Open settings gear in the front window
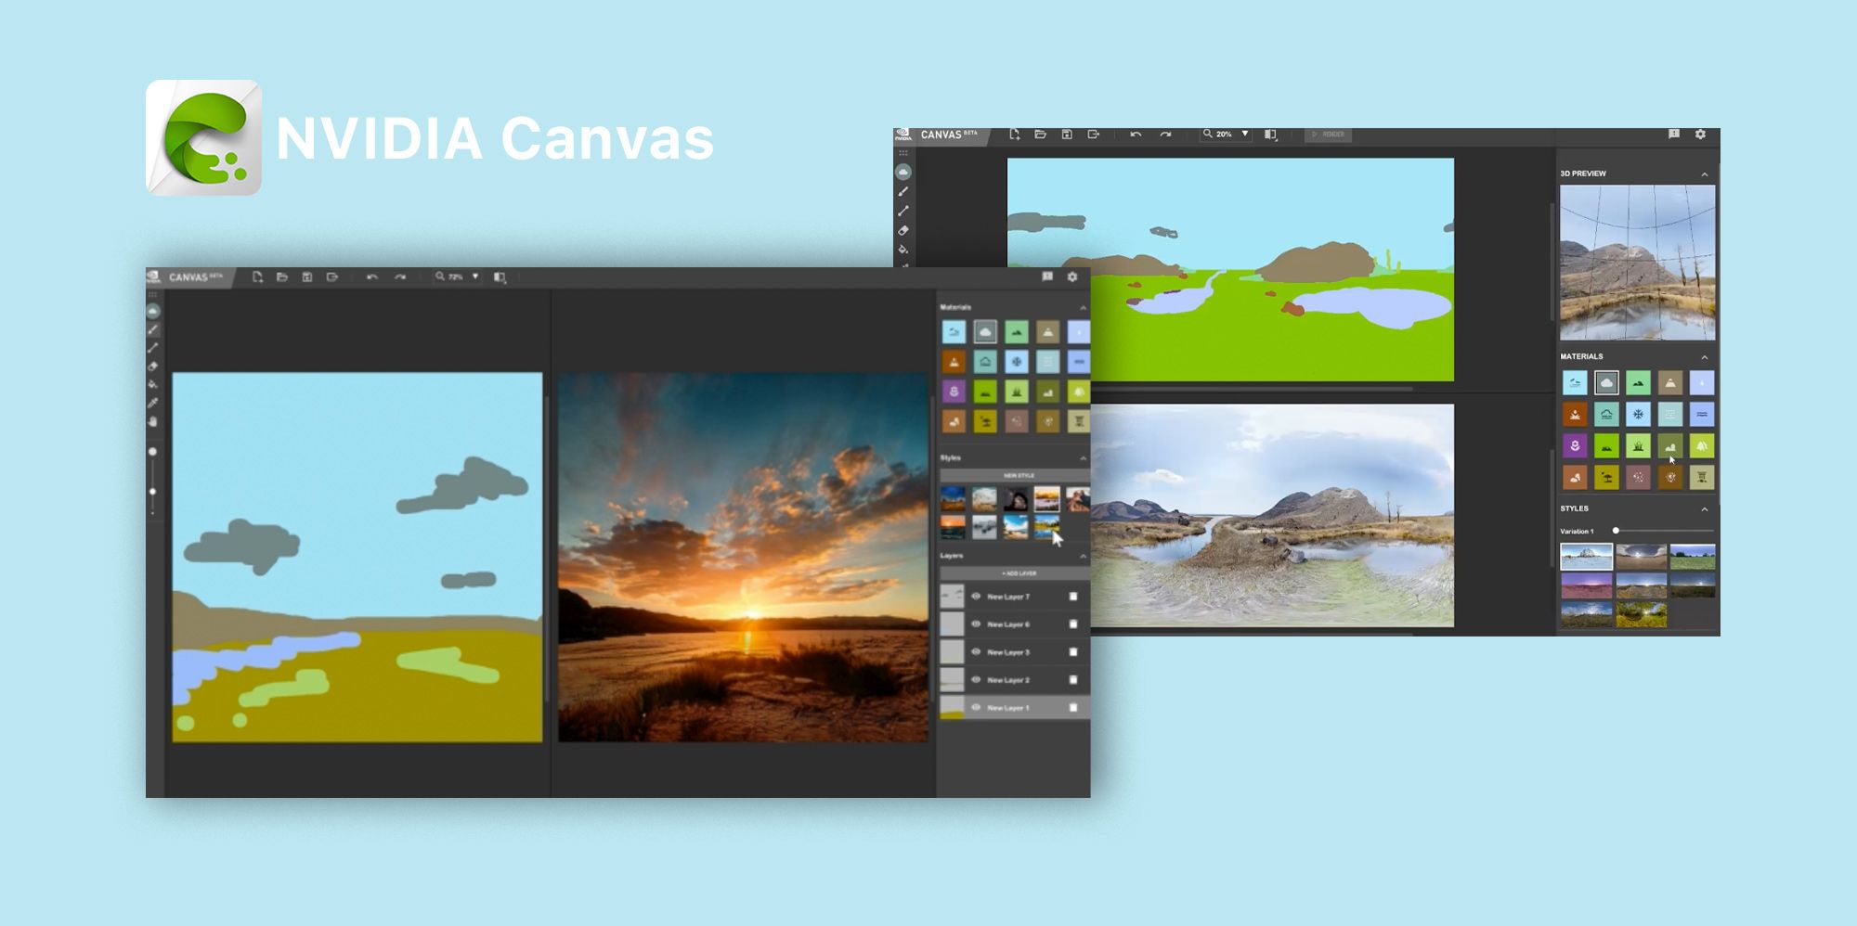 (x=1072, y=277)
